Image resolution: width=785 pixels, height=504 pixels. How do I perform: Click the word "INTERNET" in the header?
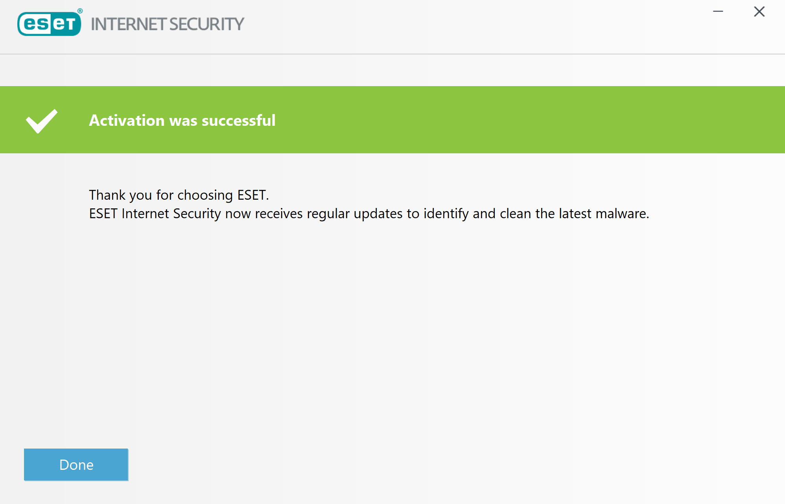[128, 24]
